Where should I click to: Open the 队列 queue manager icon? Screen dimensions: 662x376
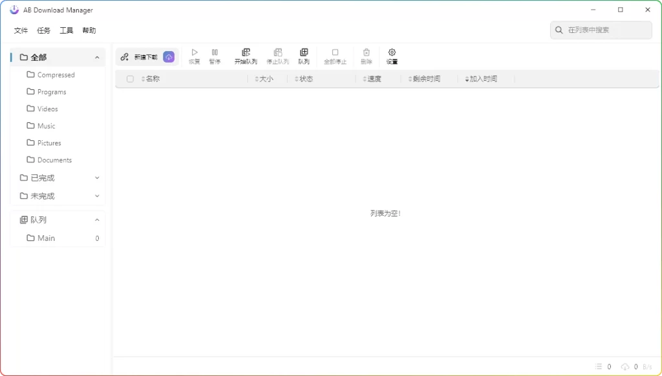tap(304, 56)
